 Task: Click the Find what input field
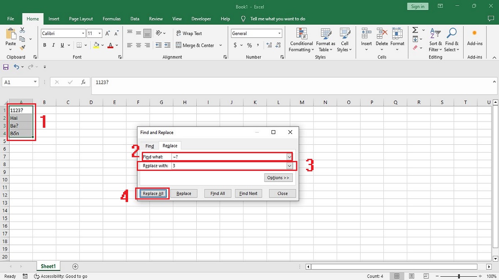228,157
